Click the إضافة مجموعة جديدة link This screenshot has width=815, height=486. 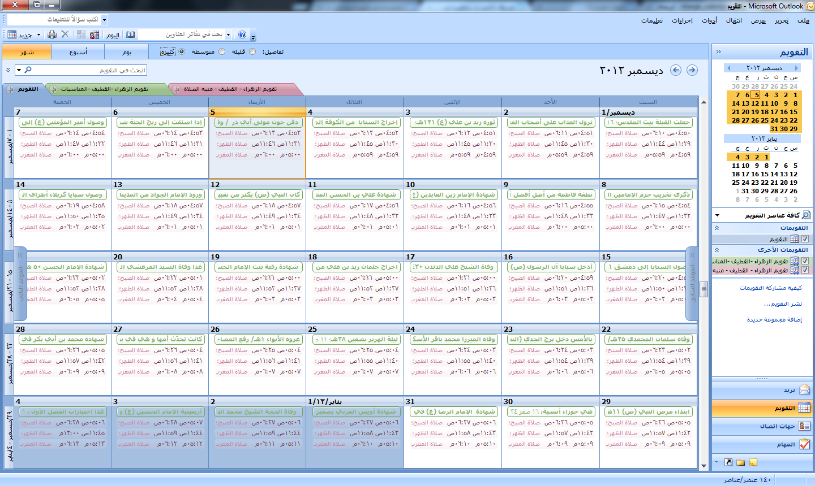[x=774, y=320]
